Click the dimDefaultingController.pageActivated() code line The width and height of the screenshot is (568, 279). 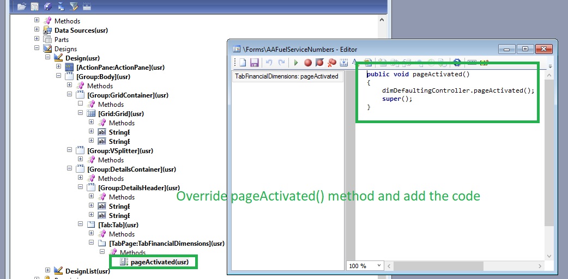[458, 90]
